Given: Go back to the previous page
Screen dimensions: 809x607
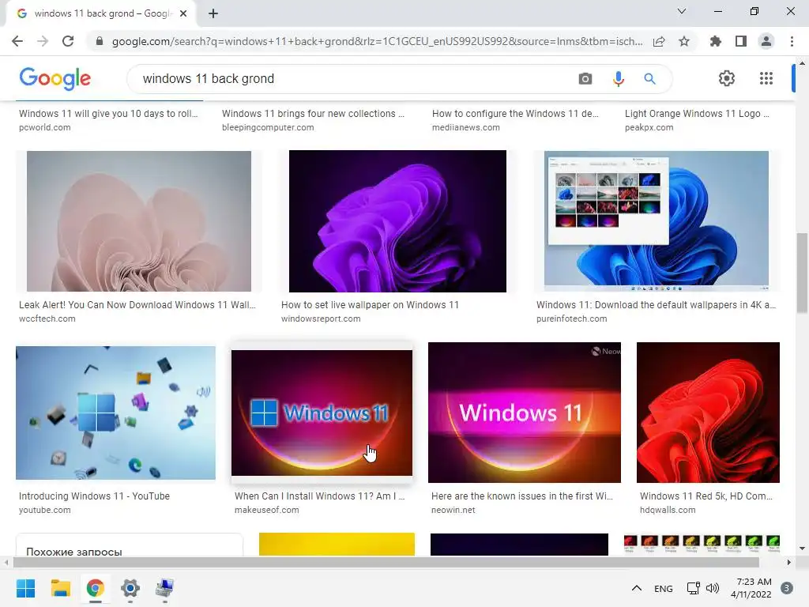Looking at the screenshot, I should tap(17, 41).
